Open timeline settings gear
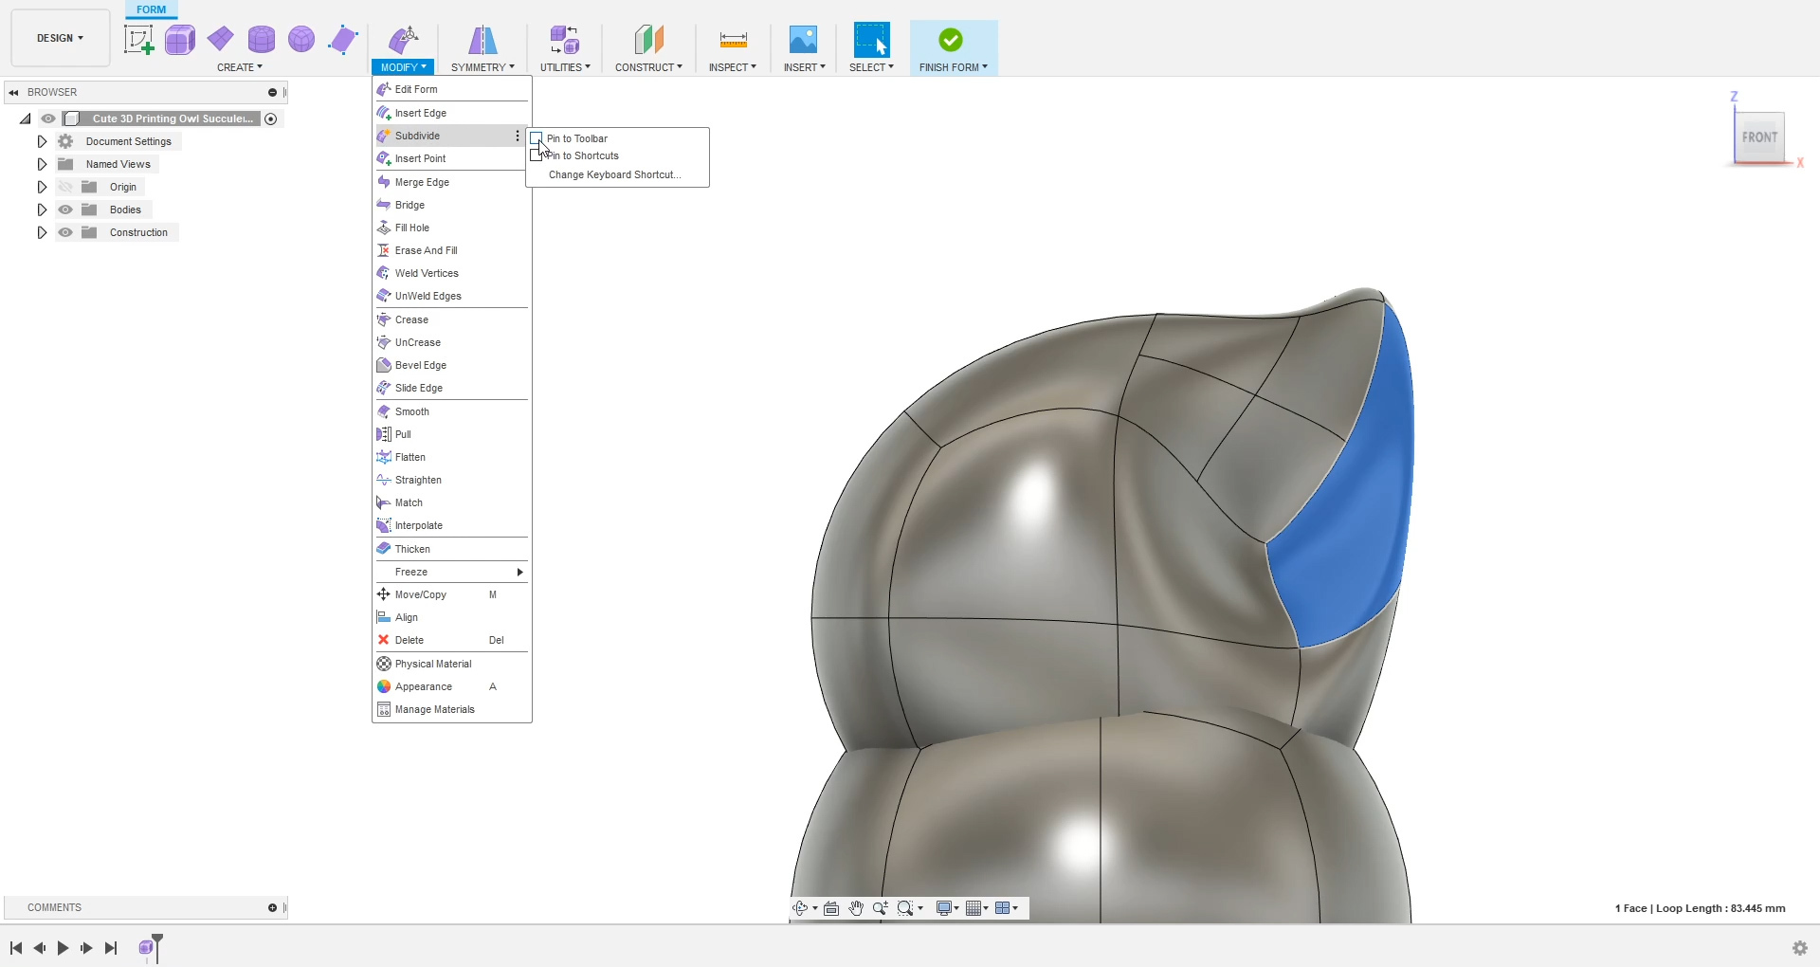Image resolution: width=1820 pixels, height=967 pixels. pos(1800,948)
